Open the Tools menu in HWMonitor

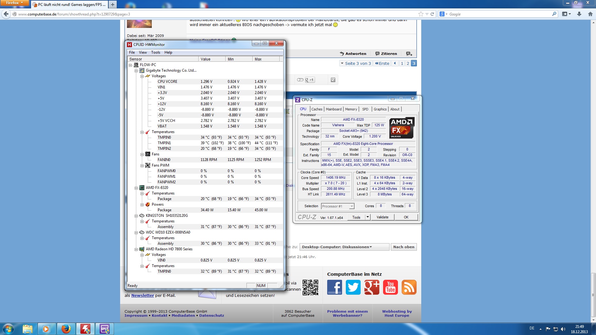coord(156,52)
